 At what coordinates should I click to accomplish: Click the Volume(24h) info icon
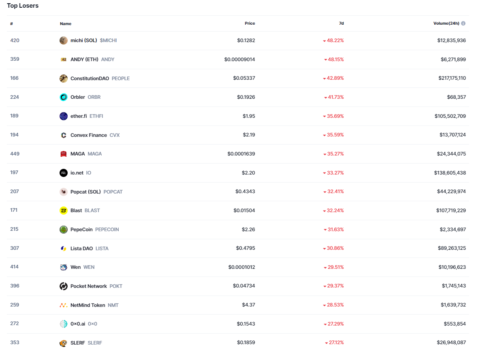[x=463, y=23]
